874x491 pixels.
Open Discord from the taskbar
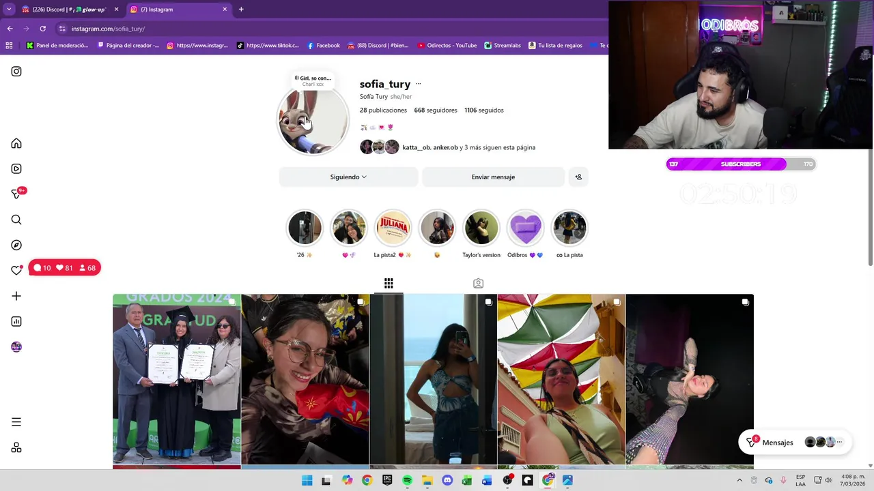447,481
